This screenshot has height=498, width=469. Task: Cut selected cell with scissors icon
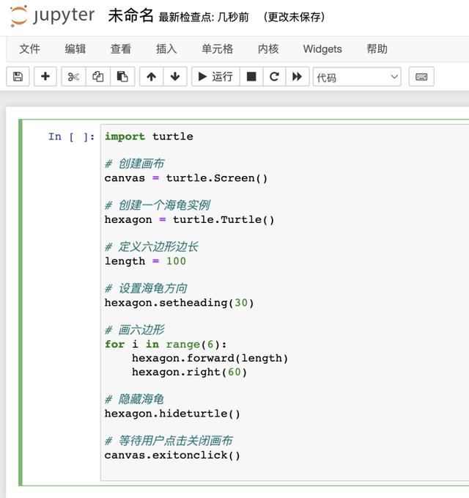[73, 76]
